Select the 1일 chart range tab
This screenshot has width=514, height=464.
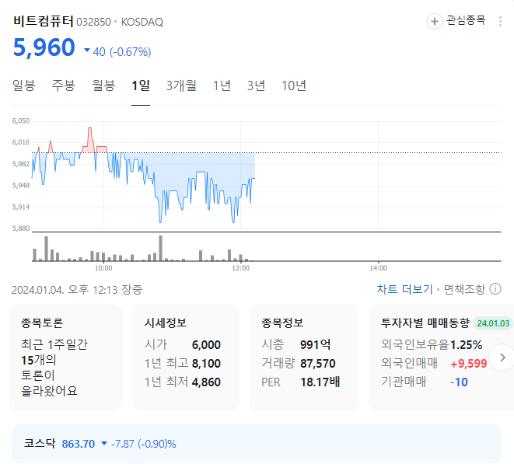[x=141, y=85]
